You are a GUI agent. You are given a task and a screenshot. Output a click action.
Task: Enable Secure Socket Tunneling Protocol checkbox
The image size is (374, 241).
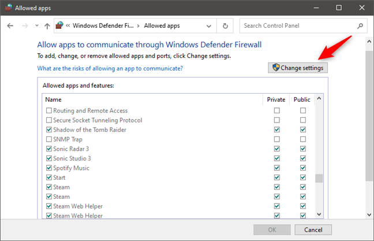pos(49,120)
